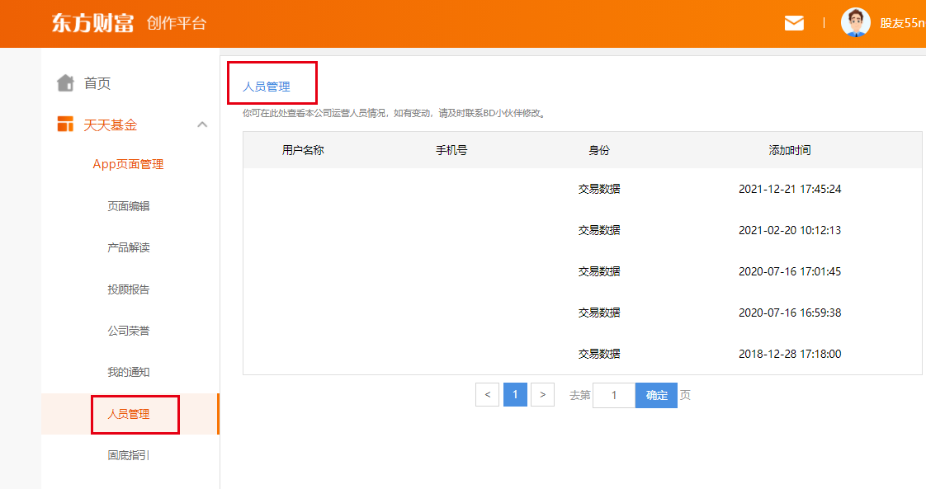Click the 东方财富 logo
The width and height of the screenshot is (926, 489).
click(x=92, y=23)
